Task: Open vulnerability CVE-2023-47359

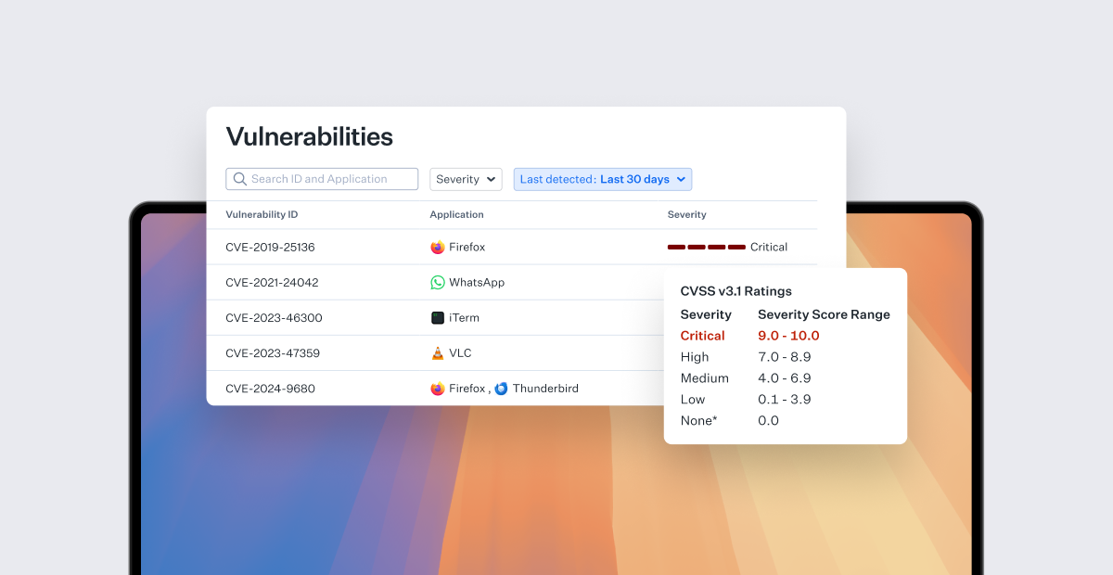Action: [x=270, y=352]
